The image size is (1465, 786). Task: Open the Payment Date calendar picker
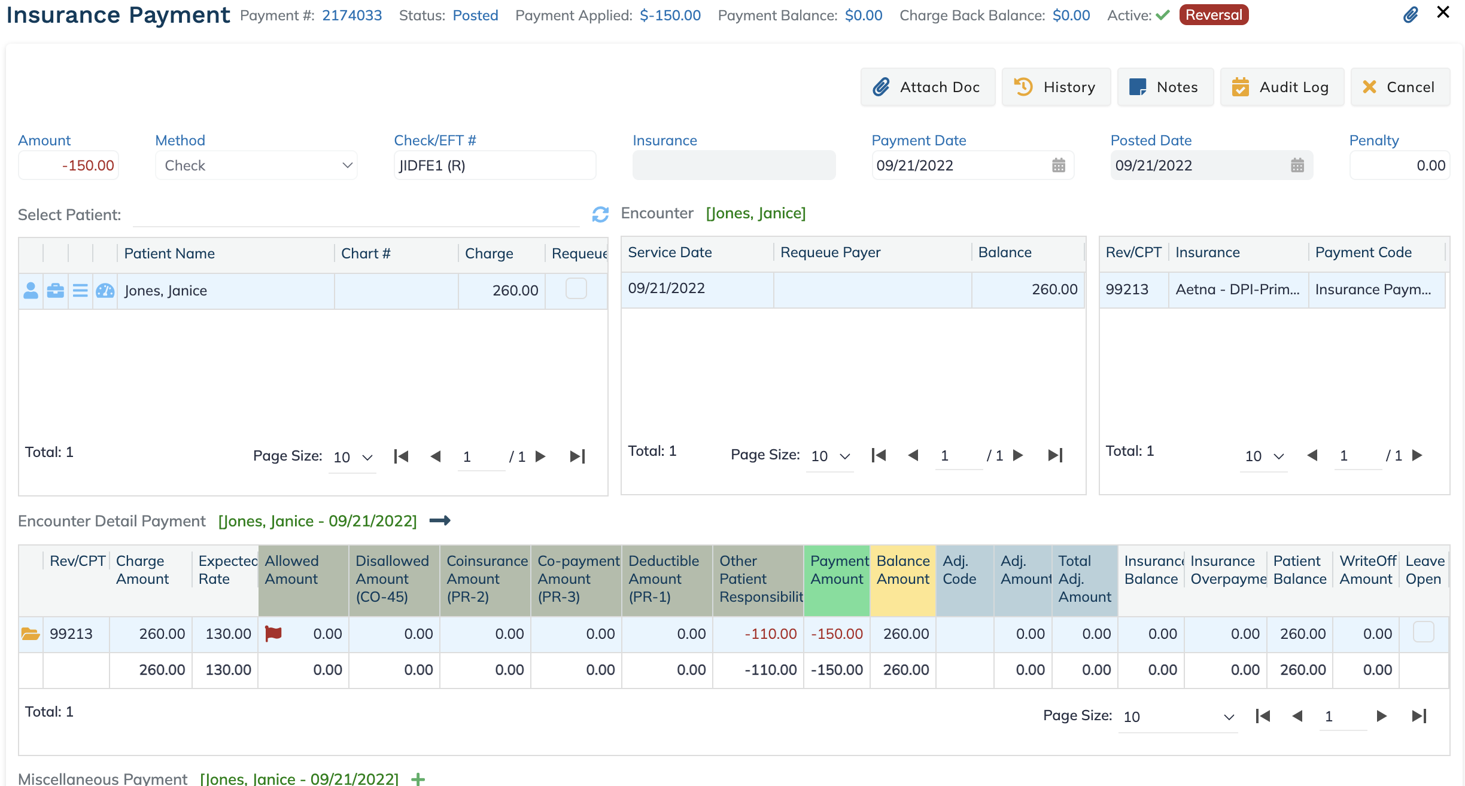(1059, 165)
